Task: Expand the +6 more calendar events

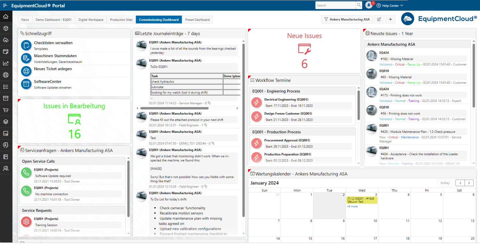Action: coord(352,206)
